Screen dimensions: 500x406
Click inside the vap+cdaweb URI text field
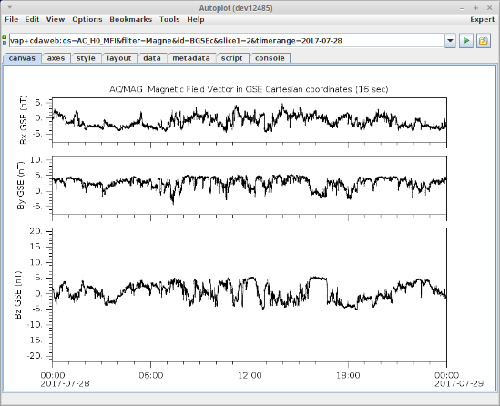(x=227, y=41)
